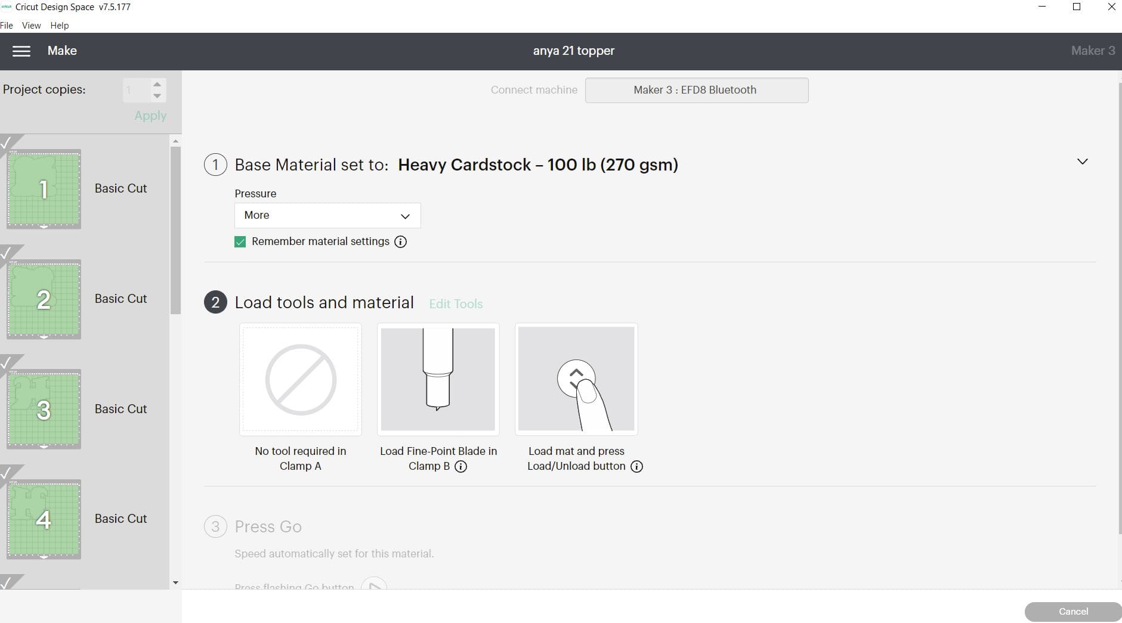Open the hamburger menu next to Make

(x=21, y=51)
